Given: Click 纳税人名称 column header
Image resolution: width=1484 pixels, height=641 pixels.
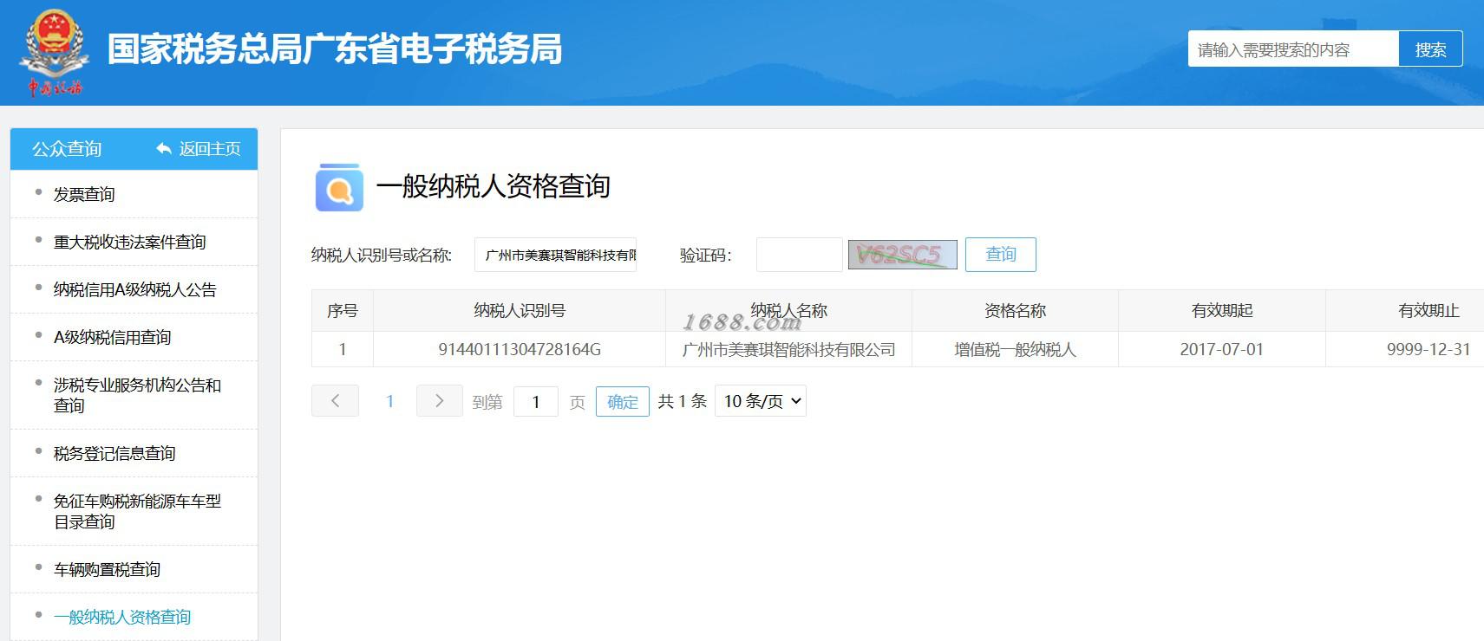Looking at the screenshot, I should (x=788, y=310).
